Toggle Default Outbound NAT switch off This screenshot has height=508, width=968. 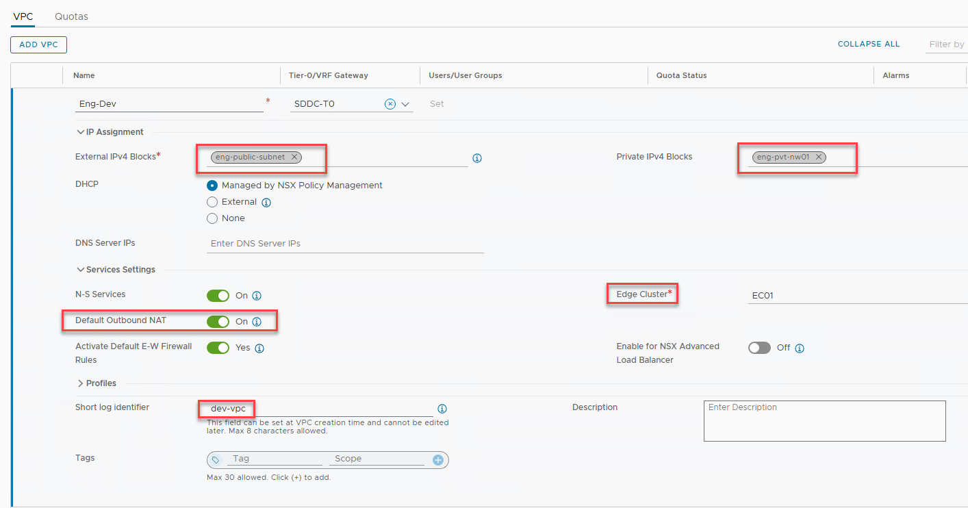[x=218, y=322]
